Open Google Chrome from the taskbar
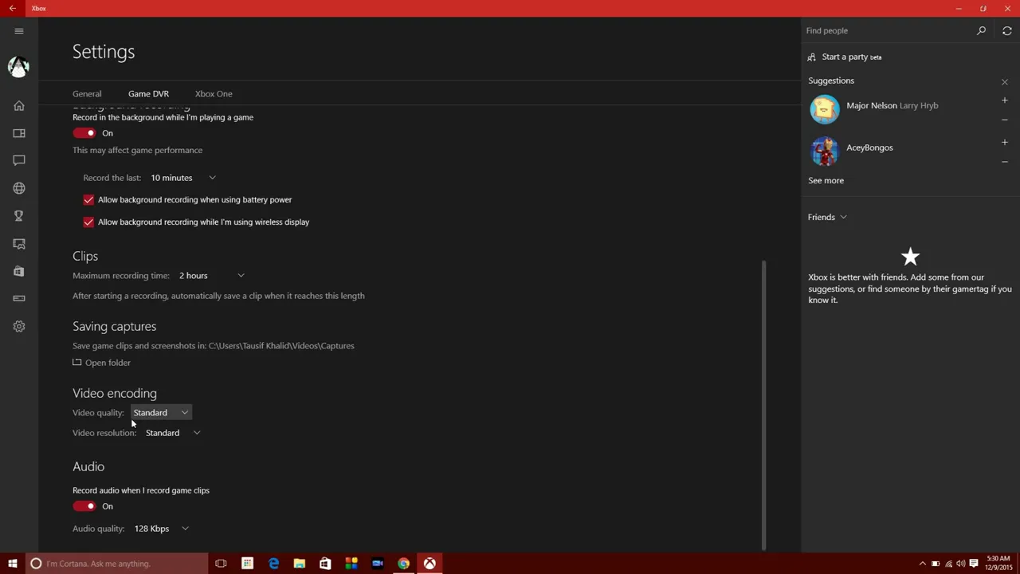The image size is (1020, 574). pos(404,564)
